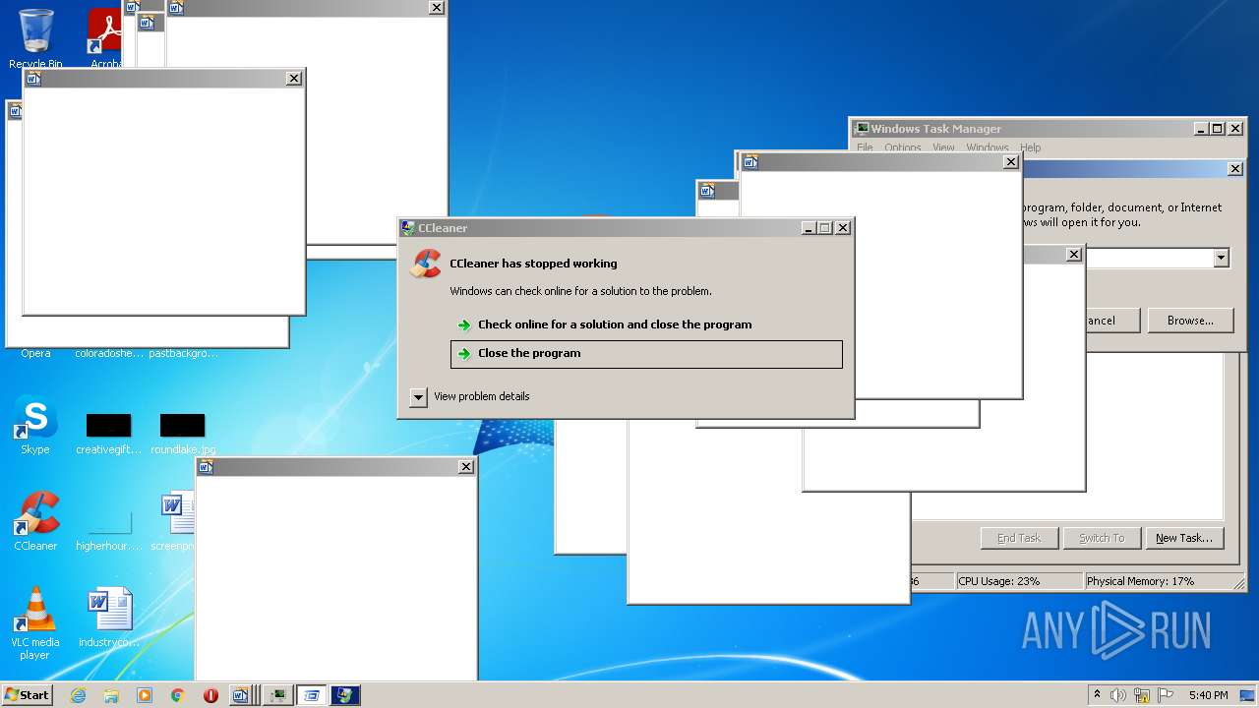Switch to Word windows in taskbar

(x=243, y=695)
